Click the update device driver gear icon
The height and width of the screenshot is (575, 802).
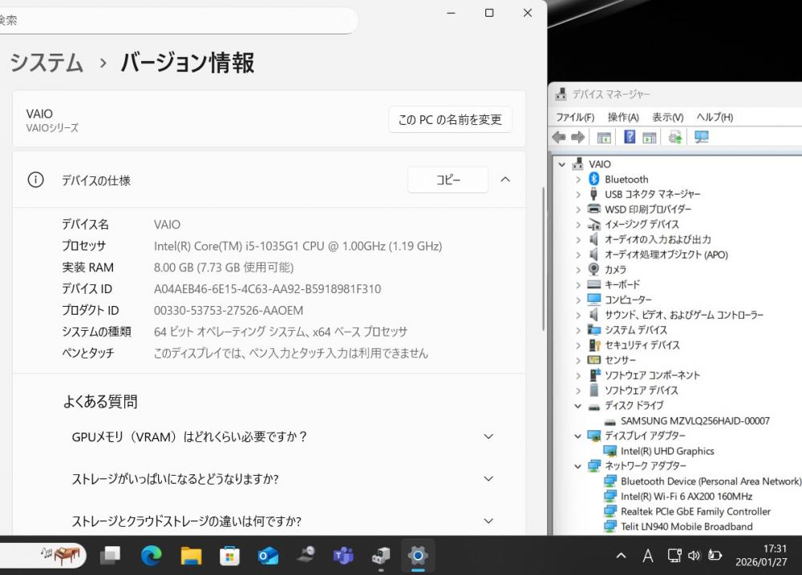(675, 137)
